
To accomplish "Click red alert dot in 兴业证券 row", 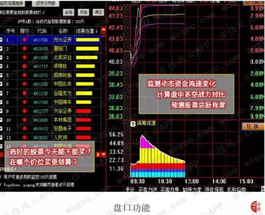I will tap(25, 111).
